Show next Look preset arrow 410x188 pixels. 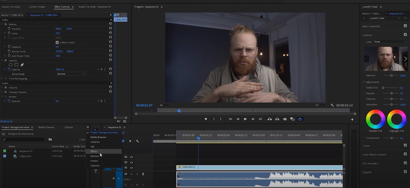[405, 59]
